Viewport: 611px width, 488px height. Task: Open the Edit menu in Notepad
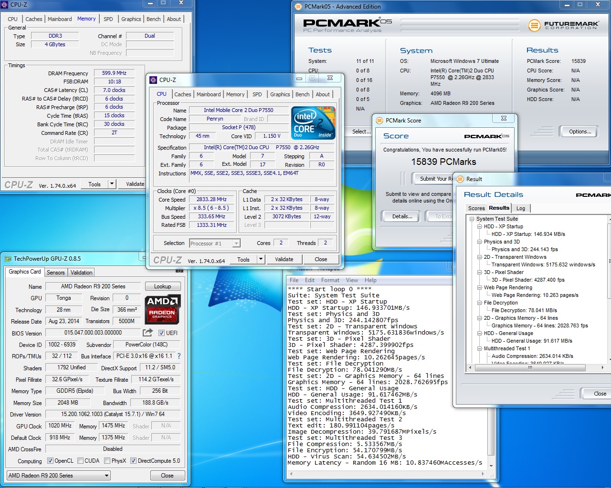(310, 280)
